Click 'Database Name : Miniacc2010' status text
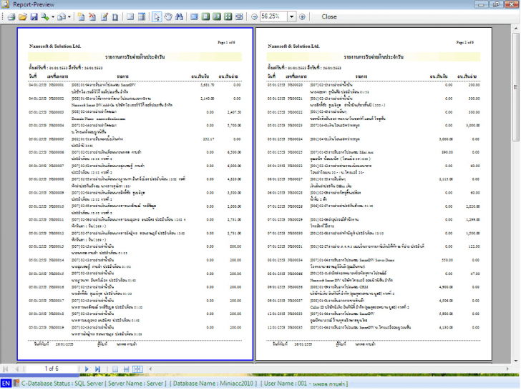This screenshot has width=521, height=390. (213, 384)
